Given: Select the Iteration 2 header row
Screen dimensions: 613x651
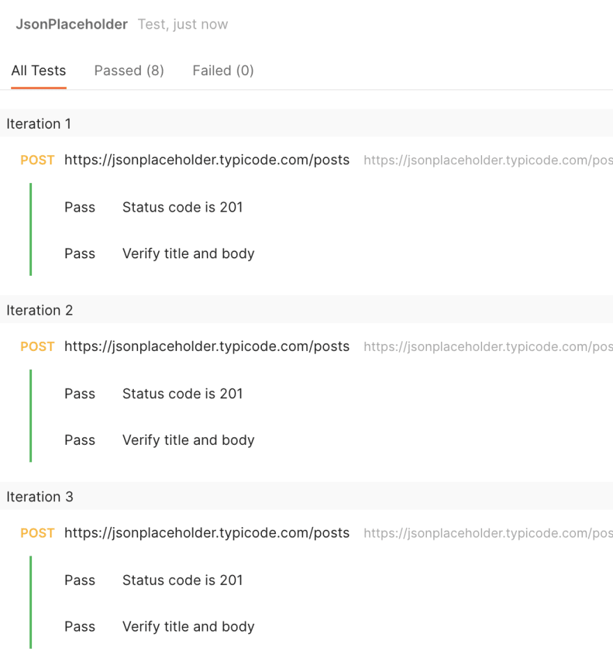Looking at the screenshot, I should [x=306, y=310].
